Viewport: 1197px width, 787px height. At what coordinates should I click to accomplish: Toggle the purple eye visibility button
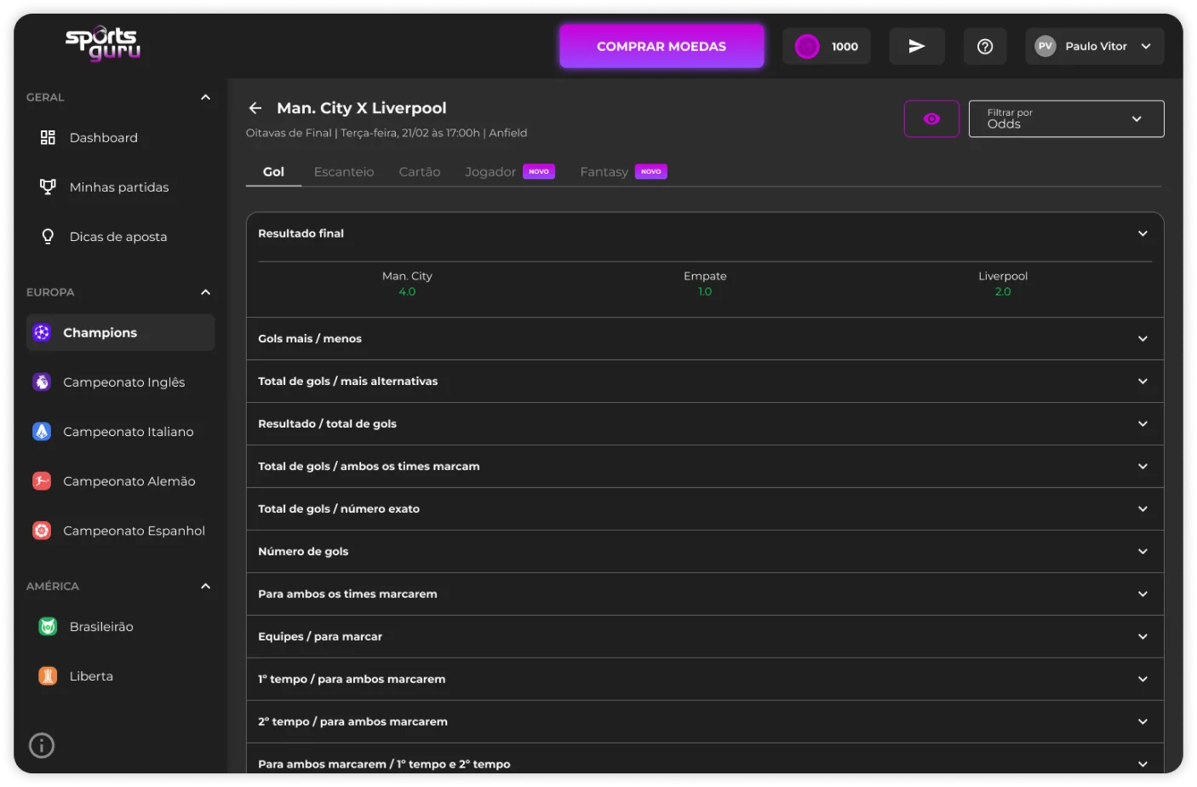pos(931,119)
